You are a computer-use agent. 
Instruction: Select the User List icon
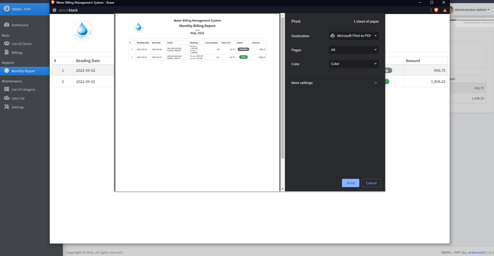[x=7, y=98]
